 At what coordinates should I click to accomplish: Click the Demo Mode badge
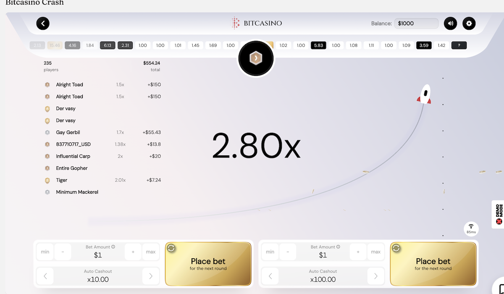[499, 214]
